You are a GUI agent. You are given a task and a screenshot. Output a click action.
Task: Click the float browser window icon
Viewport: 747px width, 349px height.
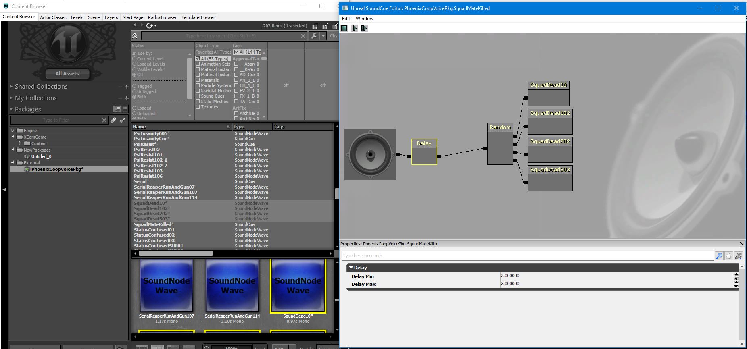pos(325,26)
